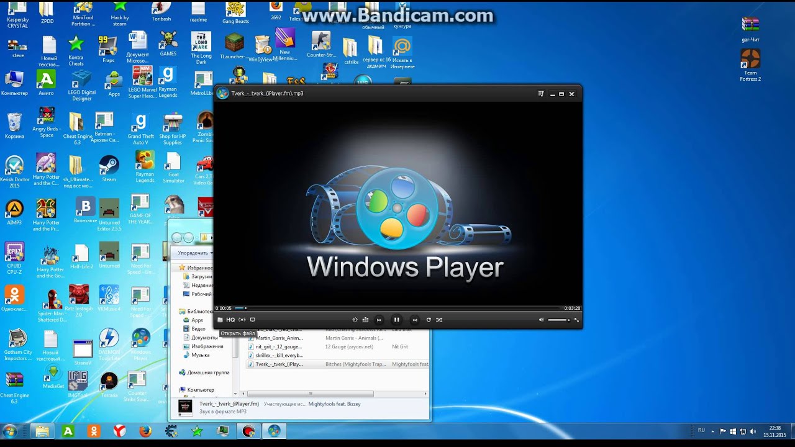Open the Fraps desktop icon

point(108,50)
